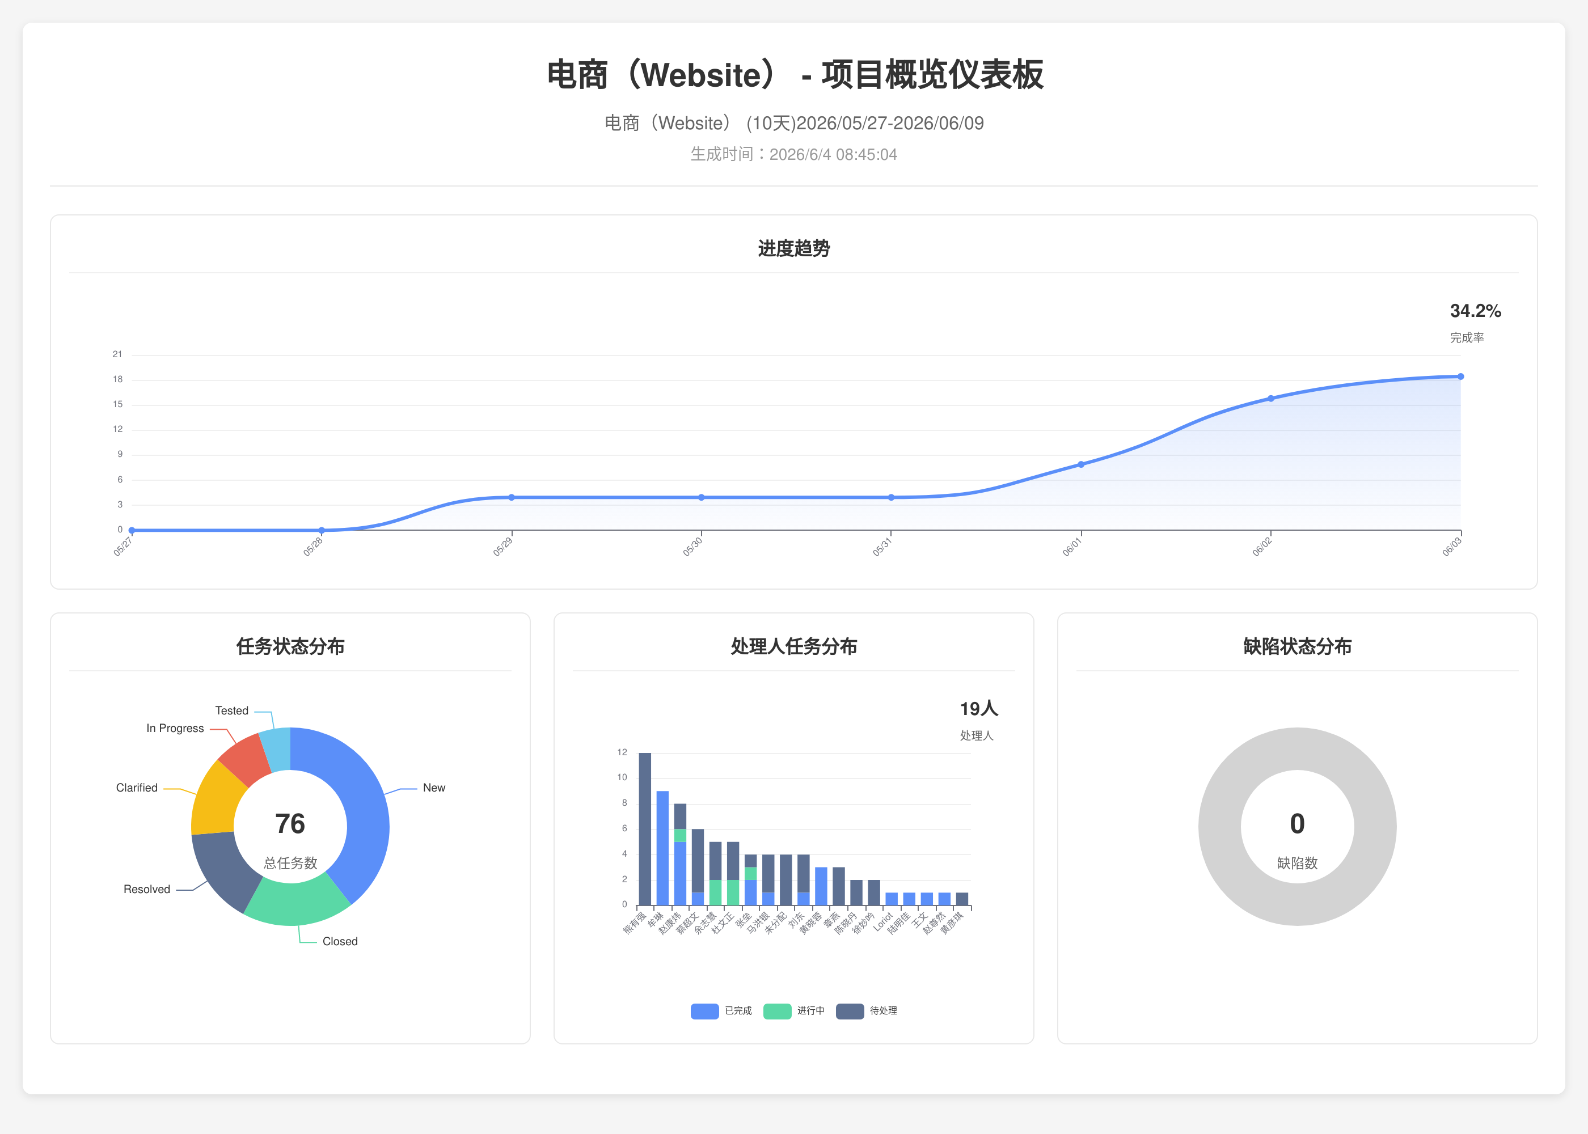The image size is (1588, 1134).
Task: Click the dark segment of 蔡超文's bar
Action: point(698,861)
